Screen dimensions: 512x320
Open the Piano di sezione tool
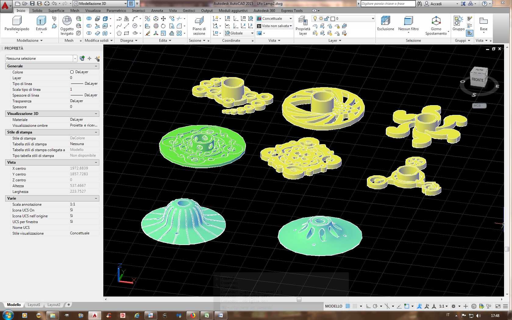pos(199,26)
